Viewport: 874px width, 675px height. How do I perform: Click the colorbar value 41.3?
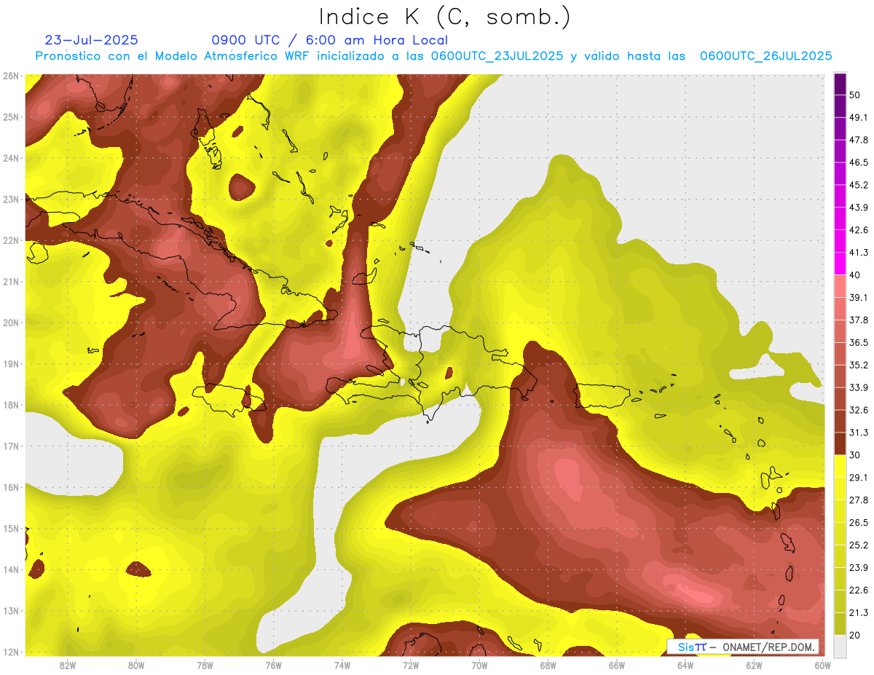859,253
